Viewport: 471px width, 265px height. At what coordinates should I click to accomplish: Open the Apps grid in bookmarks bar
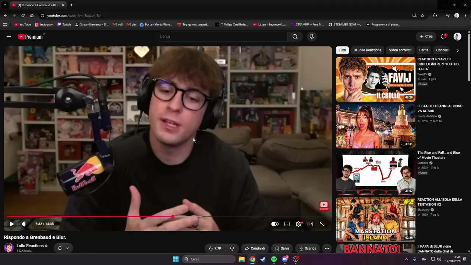coord(5,24)
